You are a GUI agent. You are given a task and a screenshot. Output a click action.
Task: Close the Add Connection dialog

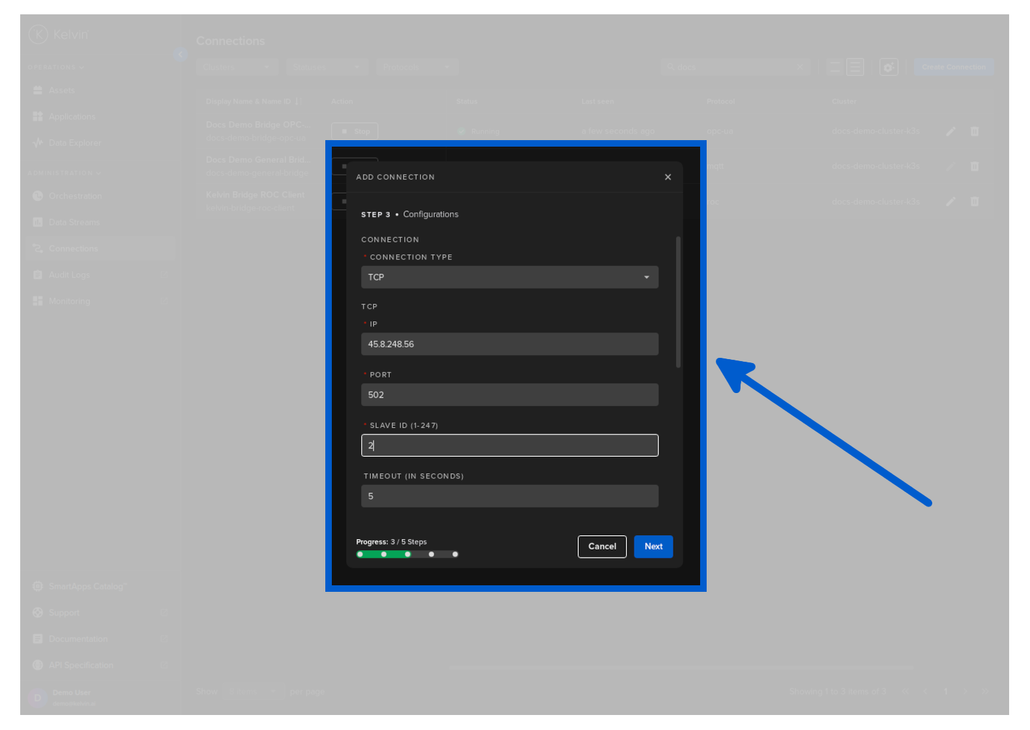(x=668, y=177)
